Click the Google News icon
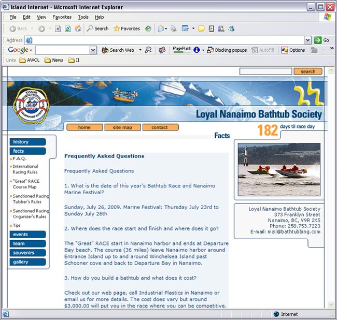The height and width of the screenshot is (320, 337). coord(162,50)
